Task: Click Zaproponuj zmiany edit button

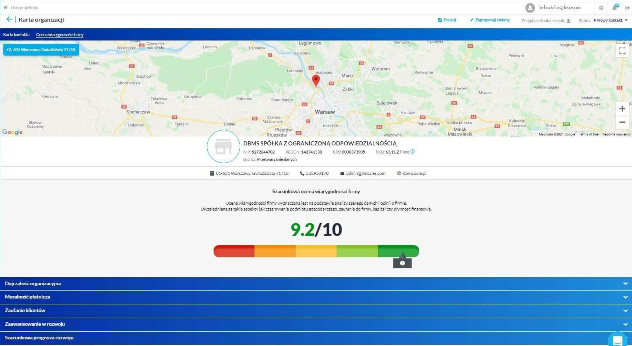Action: point(490,20)
